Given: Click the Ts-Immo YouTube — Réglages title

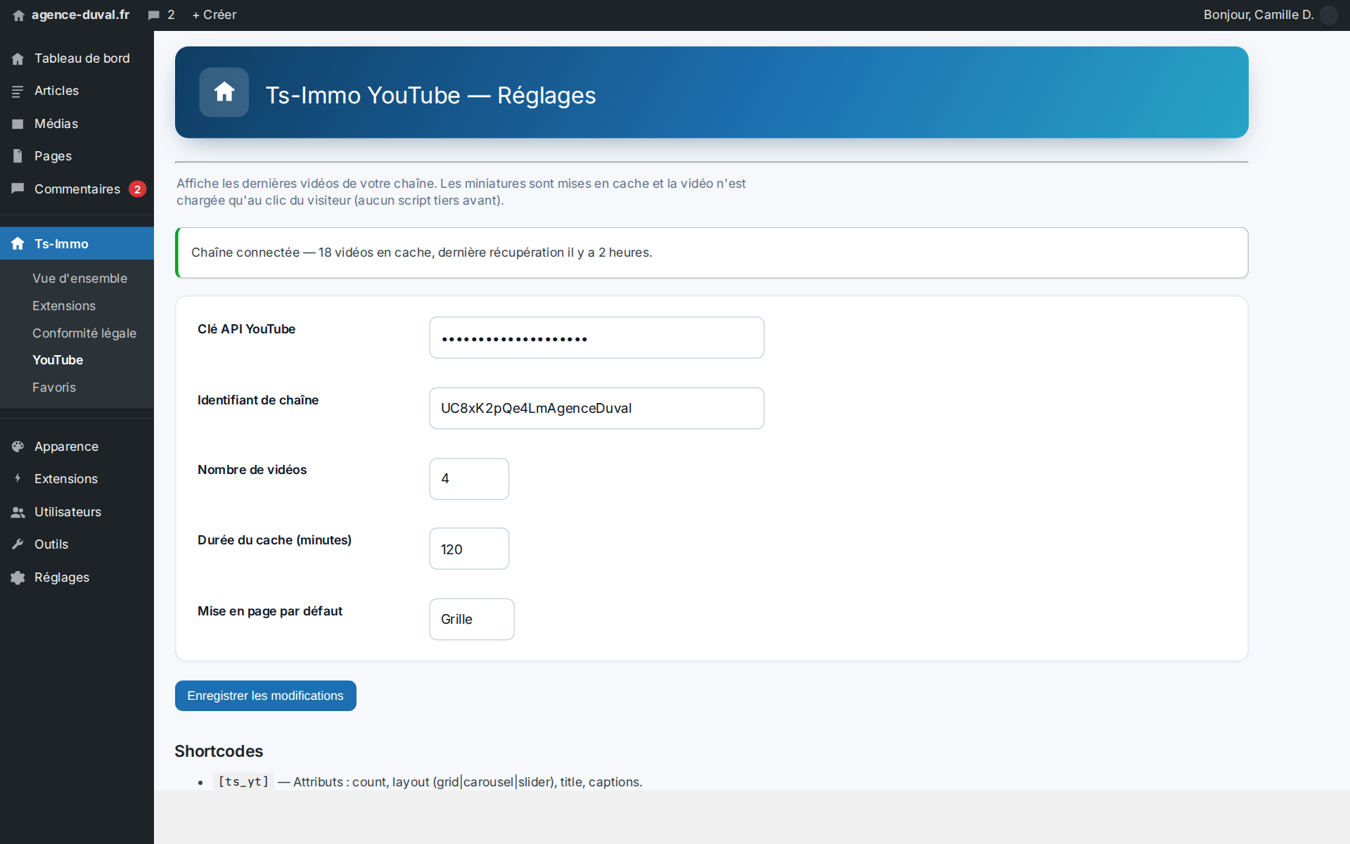Looking at the screenshot, I should click(x=430, y=95).
